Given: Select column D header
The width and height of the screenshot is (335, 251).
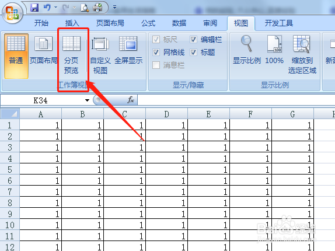Looking at the screenshot, I should pyautogui.click(x=167, y=114).
